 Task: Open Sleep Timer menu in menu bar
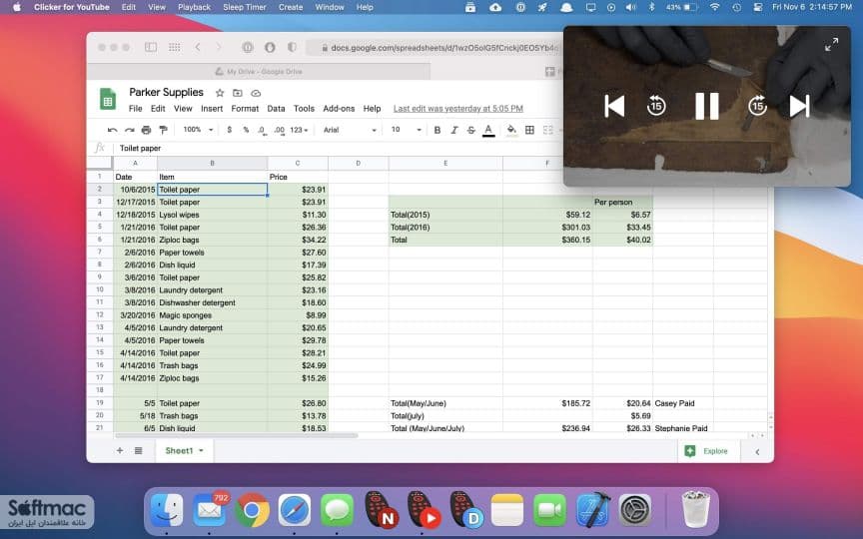245,7
